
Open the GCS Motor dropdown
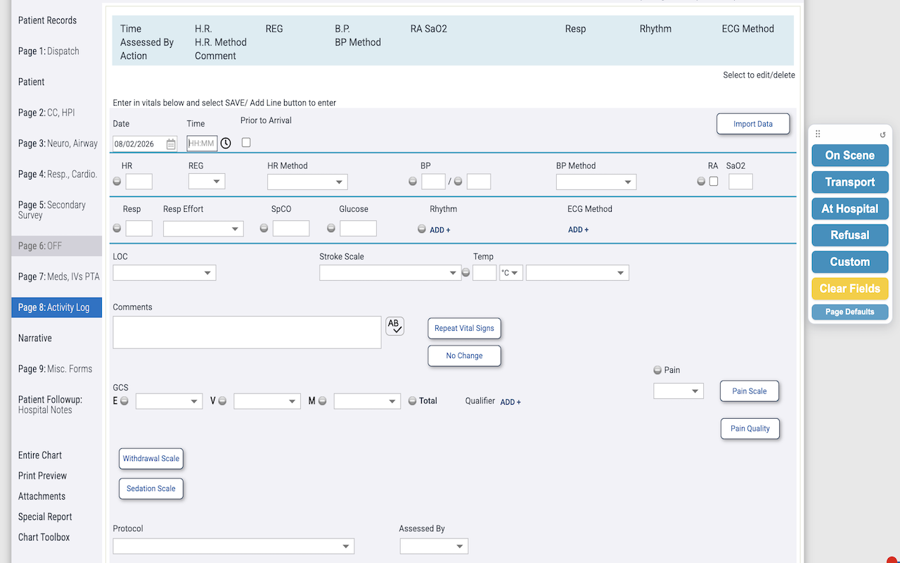(367, 401)
